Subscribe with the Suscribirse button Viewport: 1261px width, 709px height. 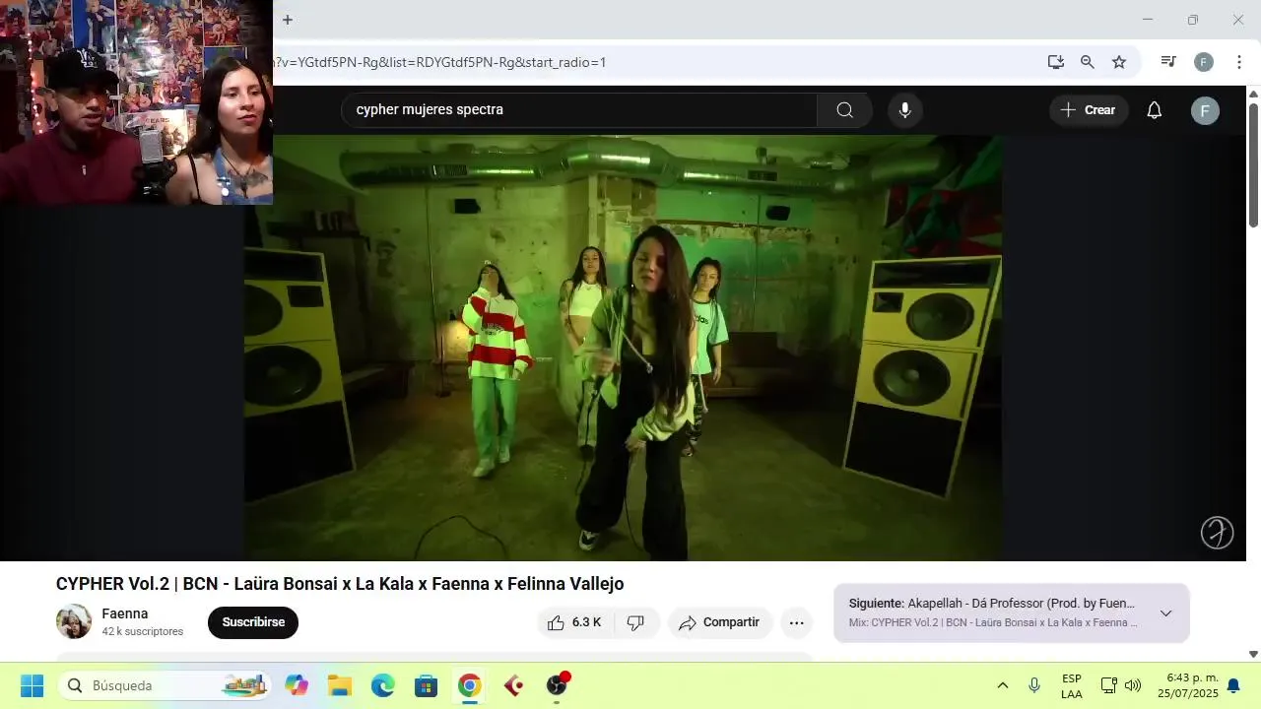pos(253,622)
